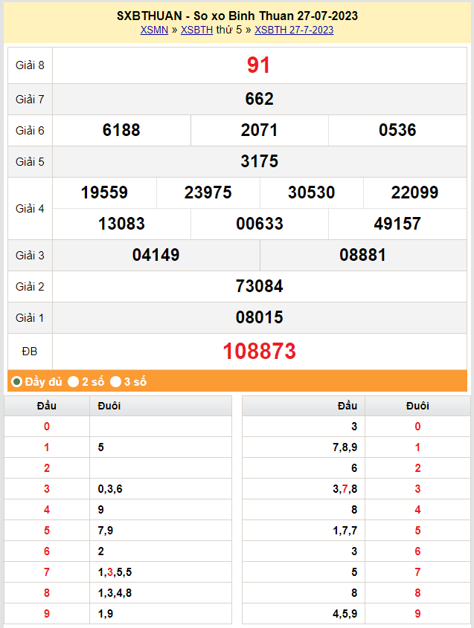
Task: Select the "Đầy đủ" radio button
Action: pyautogui.click(x=17, y=382)
